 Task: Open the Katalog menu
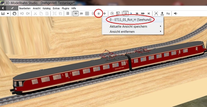click(x=46, y=9)
